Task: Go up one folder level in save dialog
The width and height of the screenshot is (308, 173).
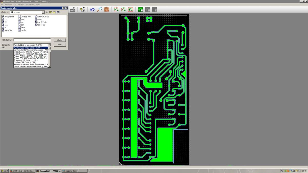Action: click(51, 12)
